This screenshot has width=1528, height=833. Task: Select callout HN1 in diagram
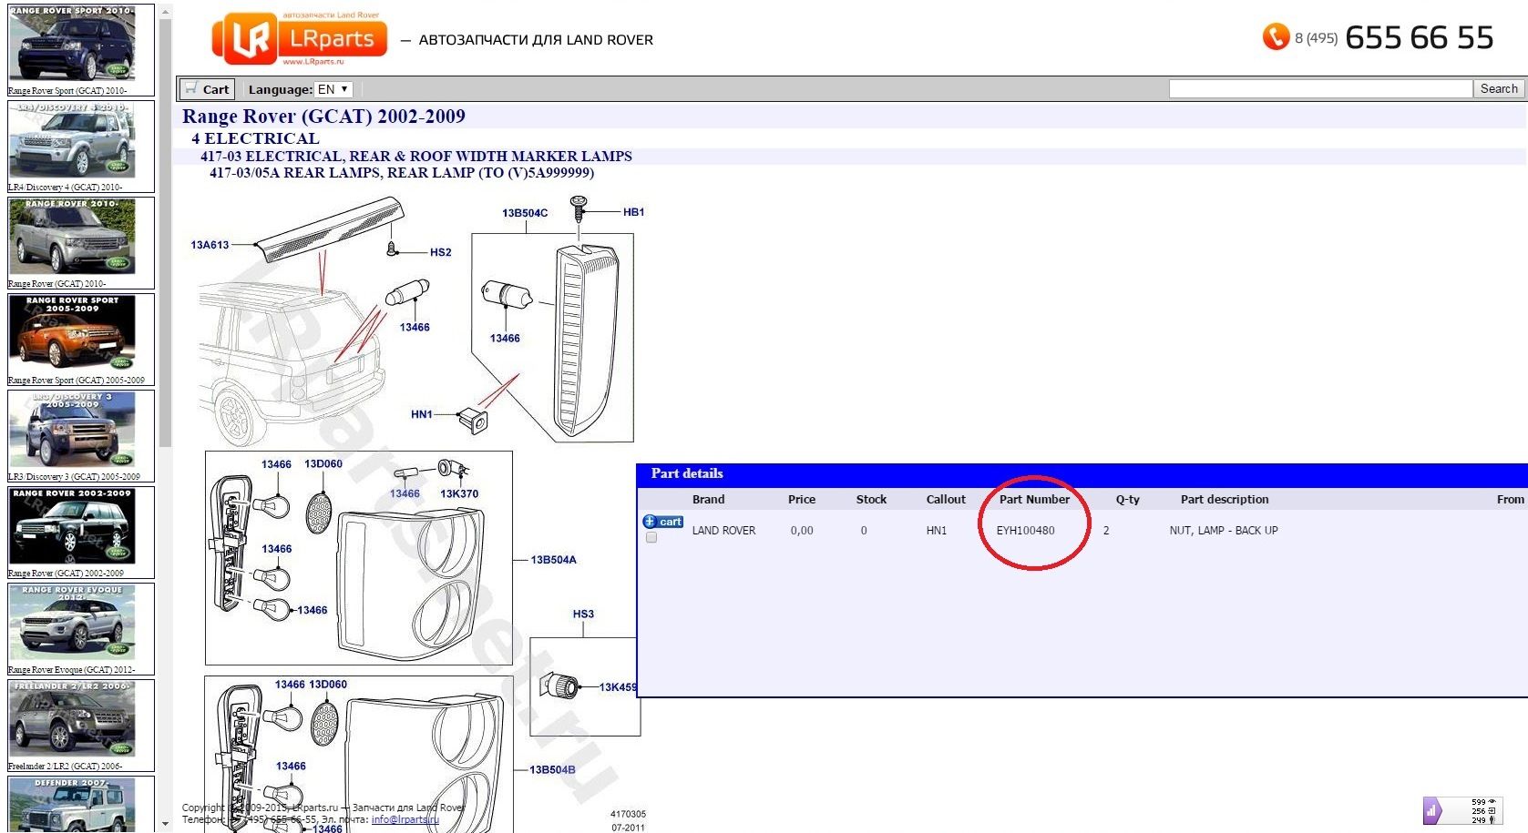click(422, 414)
